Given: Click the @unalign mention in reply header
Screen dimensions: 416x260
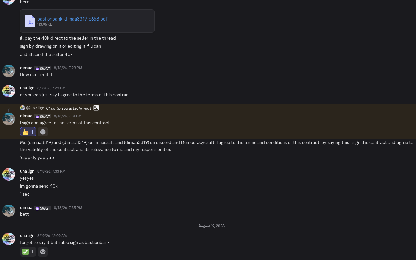Looking at the screenshot, I should coord(35,108).
